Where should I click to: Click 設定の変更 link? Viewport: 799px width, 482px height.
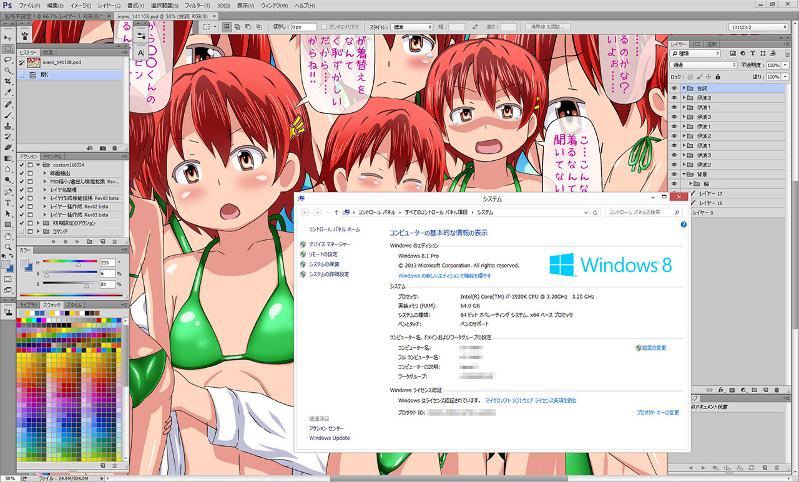point(654,347)
